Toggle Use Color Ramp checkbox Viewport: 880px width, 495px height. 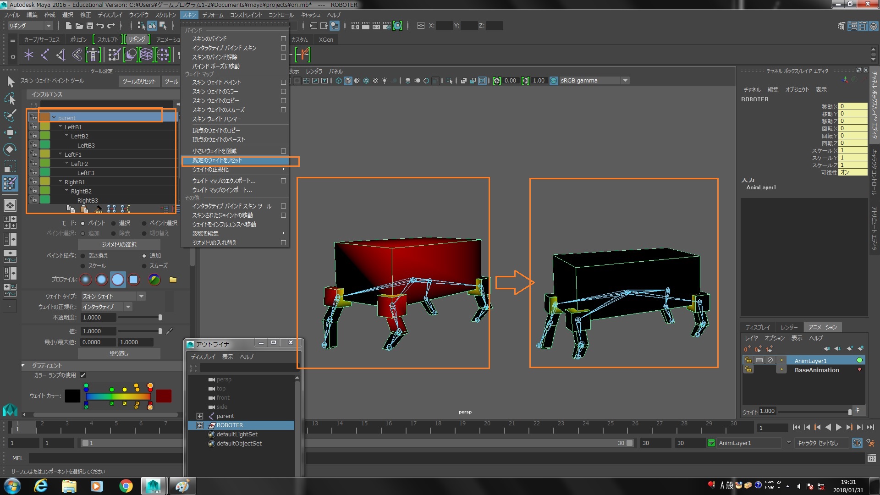83,375
